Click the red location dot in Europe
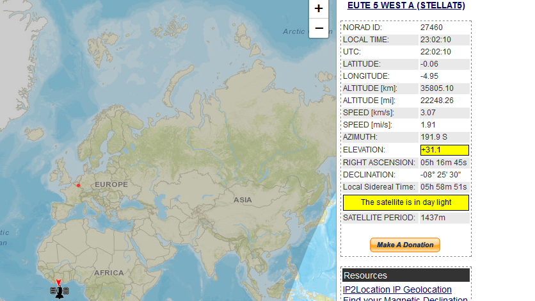This screenshot has width=535, height=301. click(79, 186)
